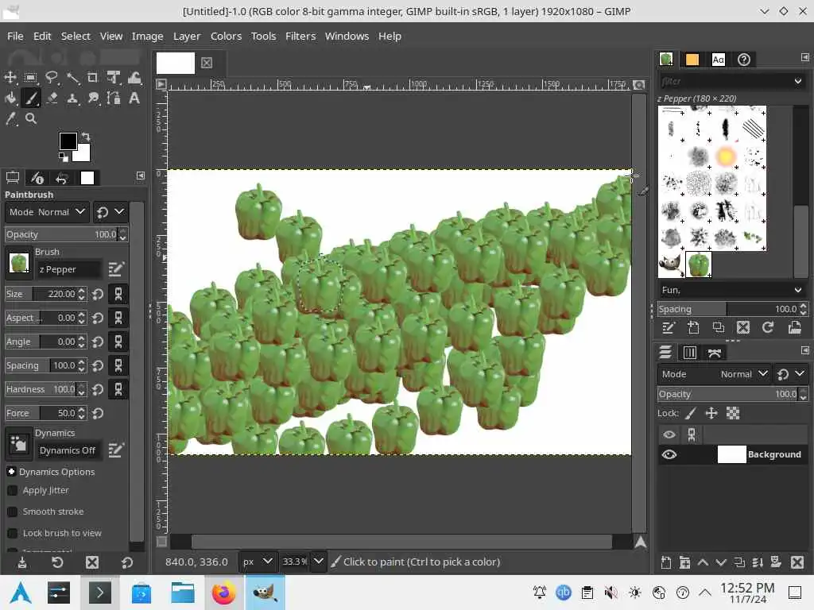The image size is (814, 610).
Task: Reset brush Size to default
Action: pyautogui.click(x=98, y=294)
